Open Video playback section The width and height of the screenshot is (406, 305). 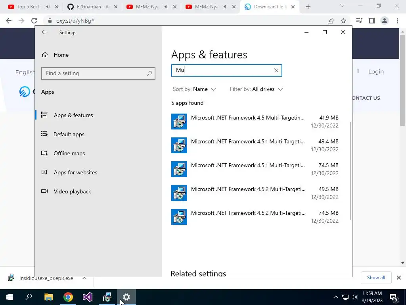pos(98,191)
